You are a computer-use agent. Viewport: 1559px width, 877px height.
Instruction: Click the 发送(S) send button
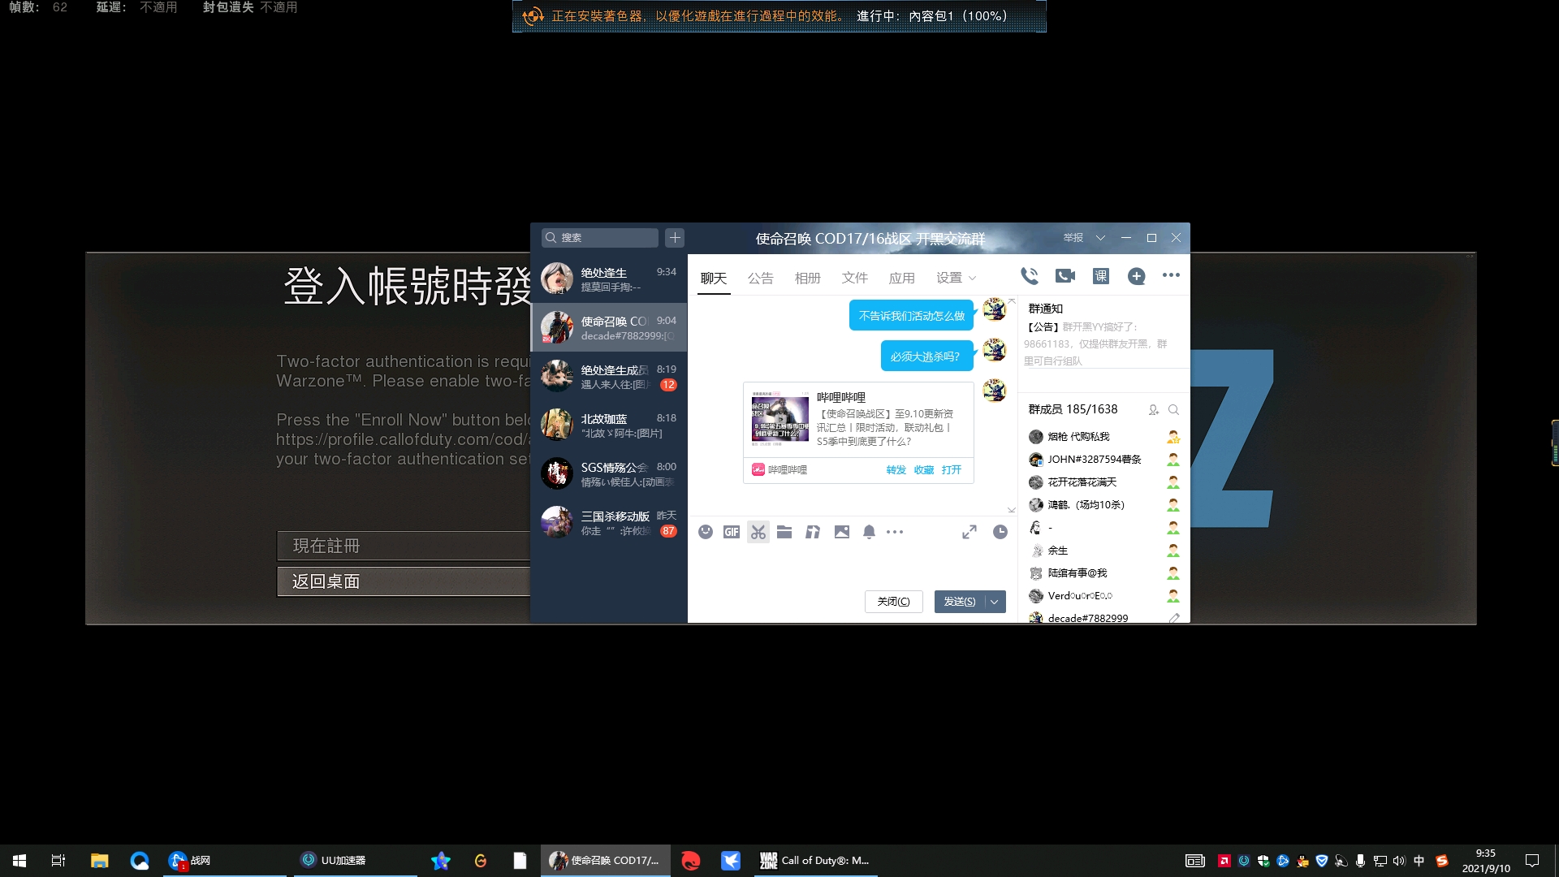960,602
